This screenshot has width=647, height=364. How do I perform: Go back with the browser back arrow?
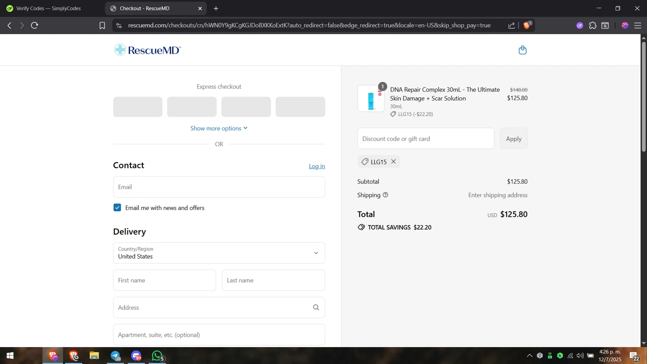click(x=9, y=25)
